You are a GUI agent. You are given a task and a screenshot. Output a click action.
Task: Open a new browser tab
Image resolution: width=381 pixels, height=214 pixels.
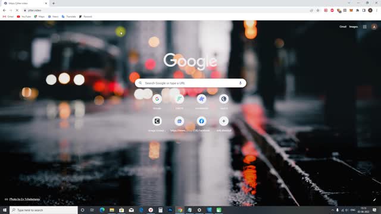point(54,4)
